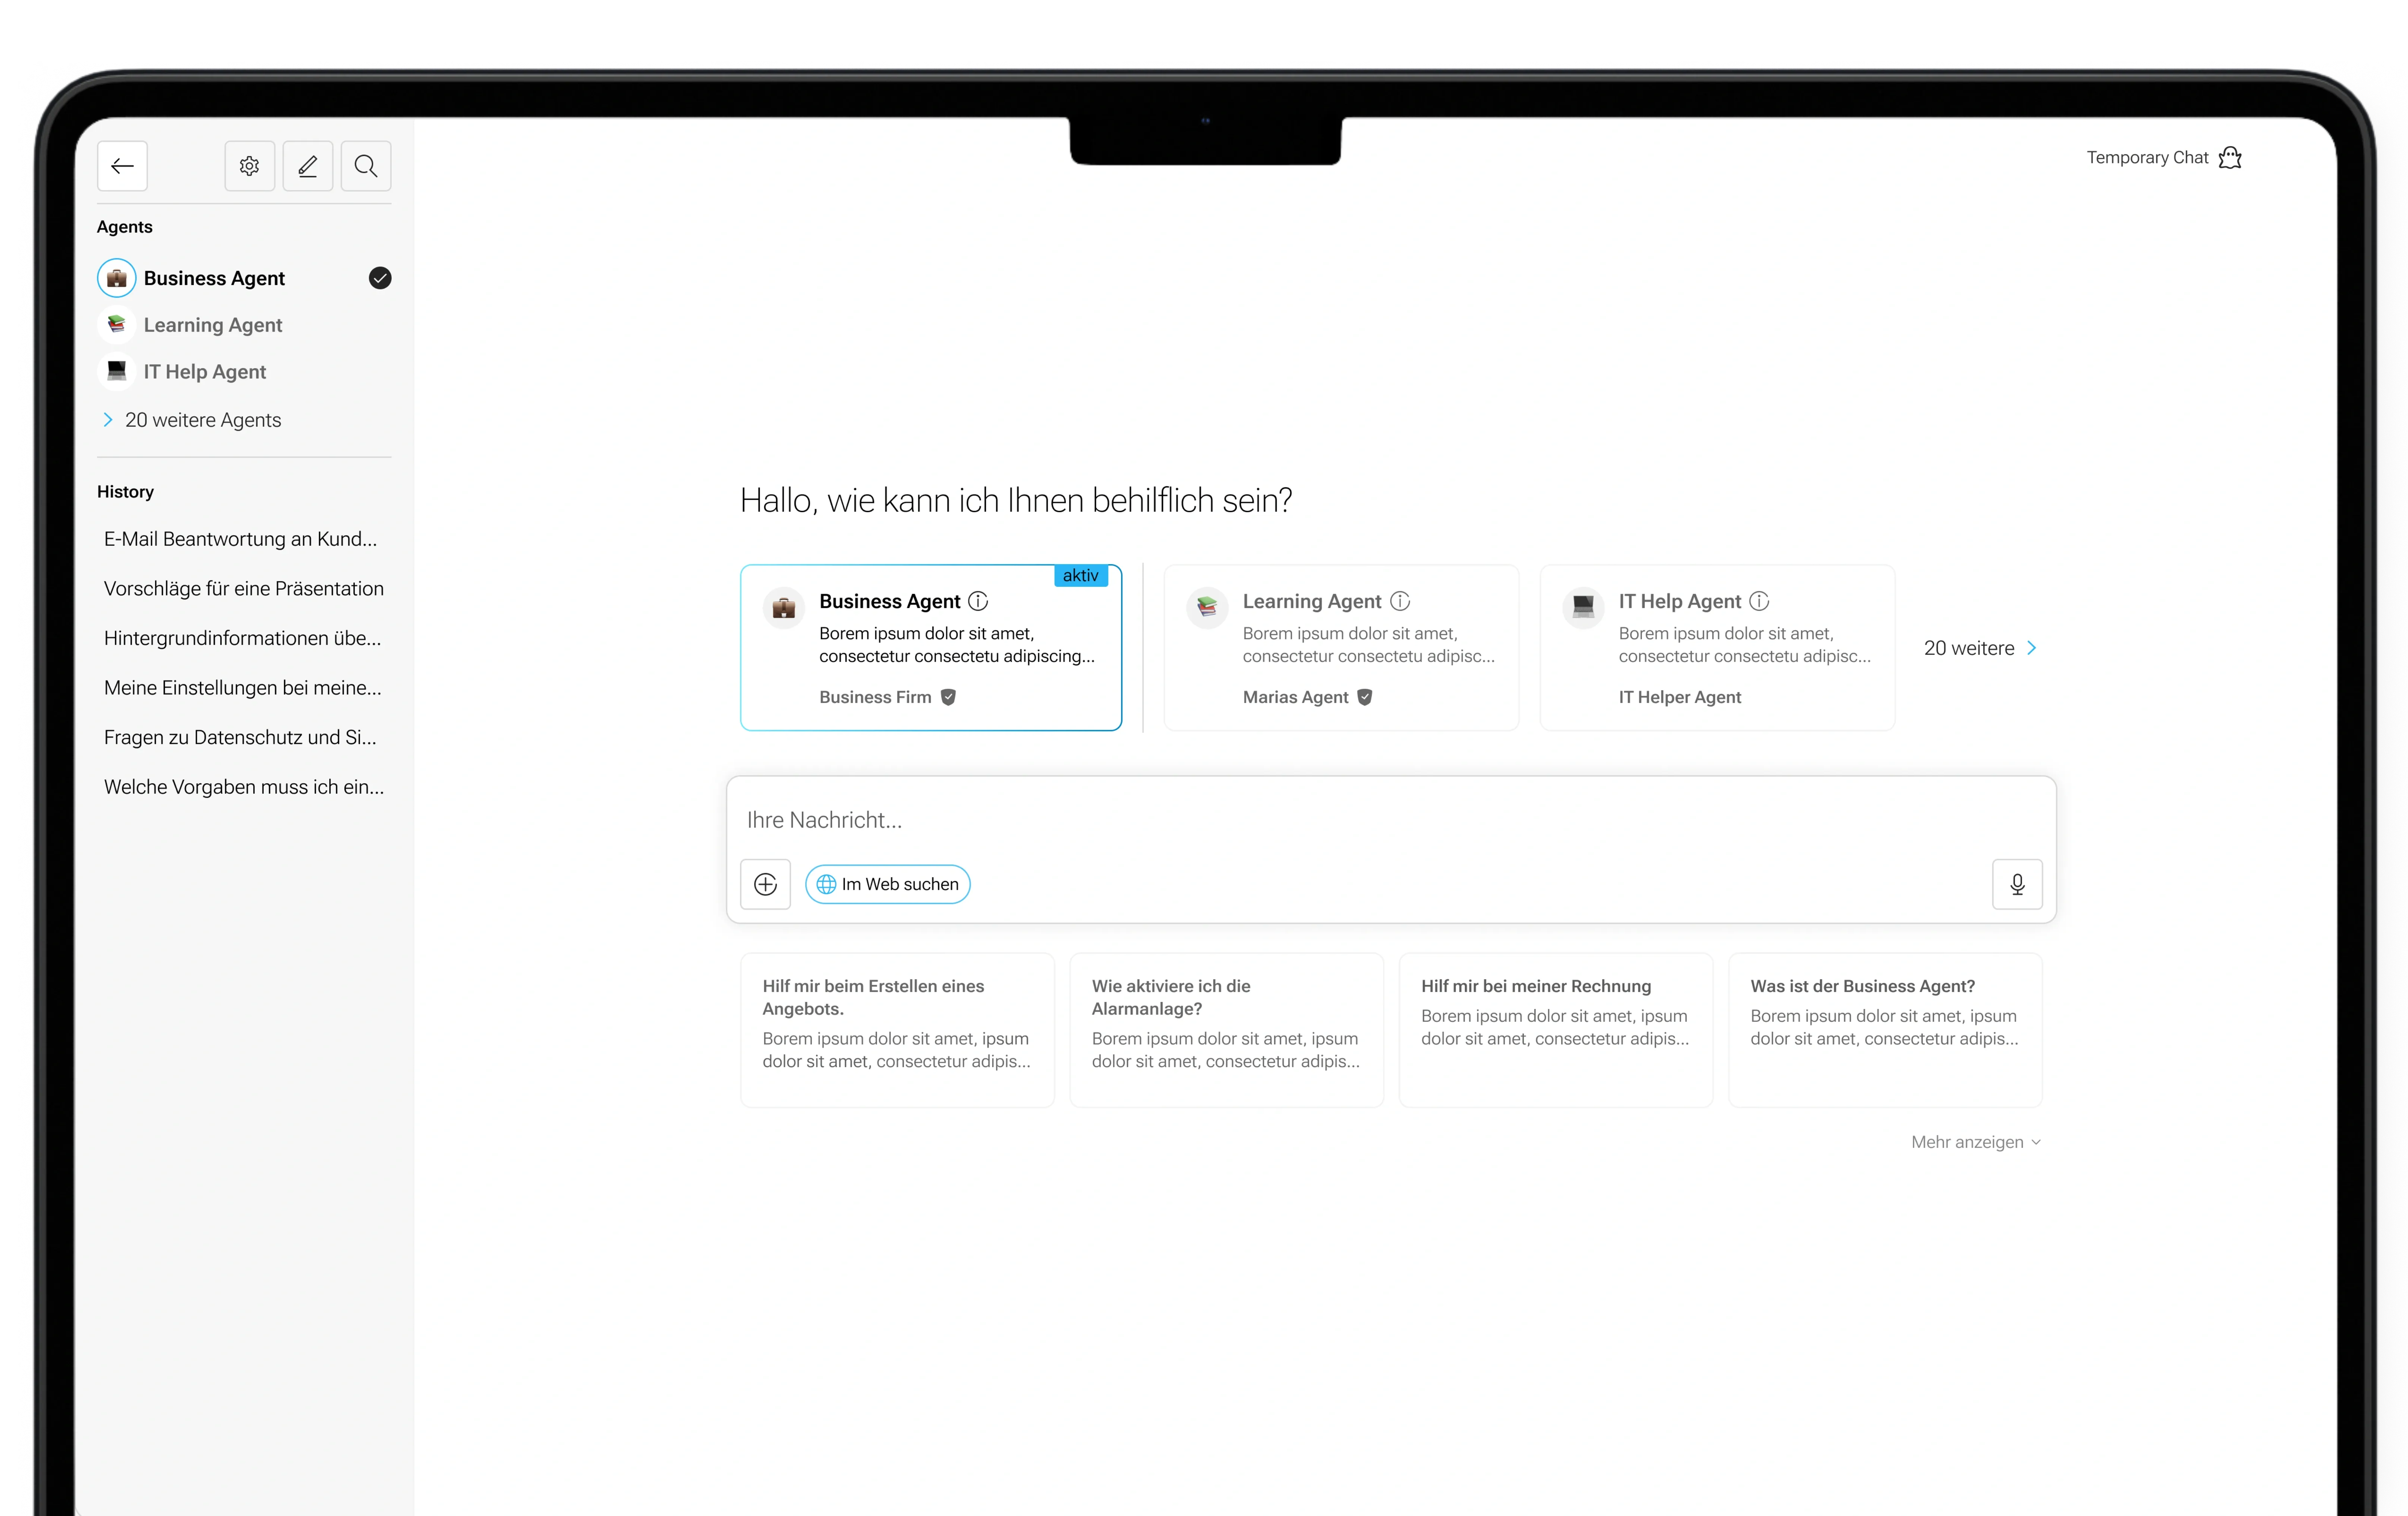2408x1516 pixels.
Task: Open settings via the gear icon
Action: coord(250,166)
